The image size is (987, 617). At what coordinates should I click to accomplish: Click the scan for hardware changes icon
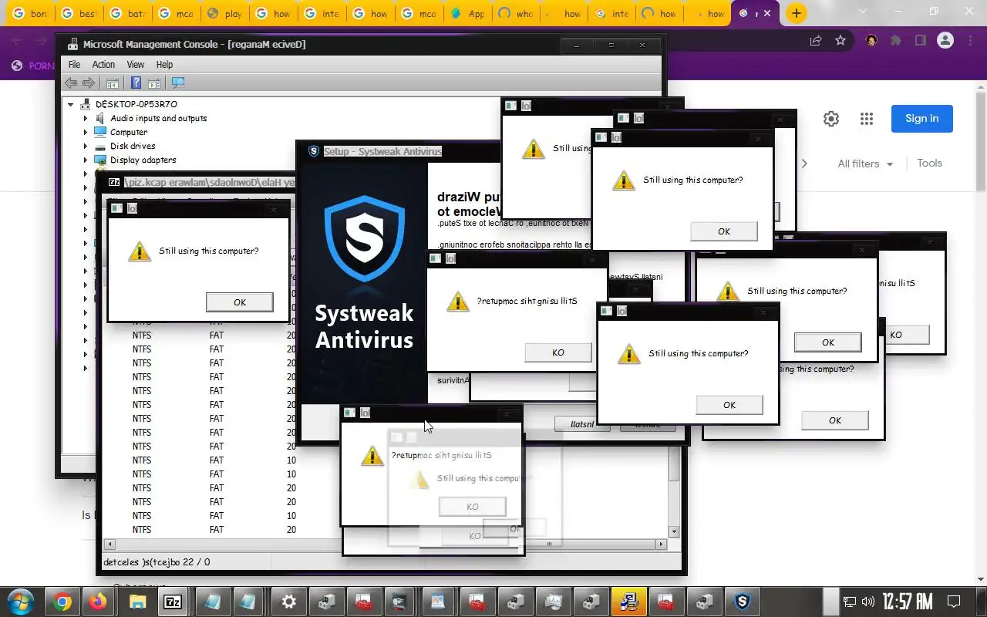pyautogui.click(x=178, y=83)
